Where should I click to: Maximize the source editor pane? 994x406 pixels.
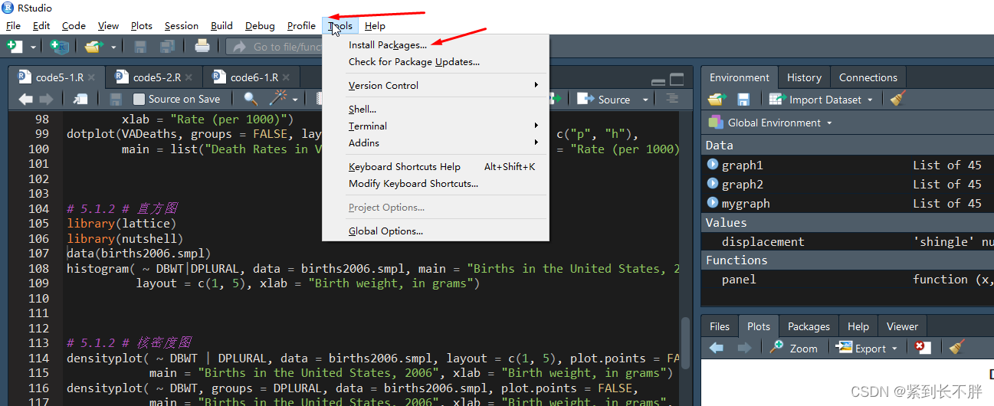[677, 80]
